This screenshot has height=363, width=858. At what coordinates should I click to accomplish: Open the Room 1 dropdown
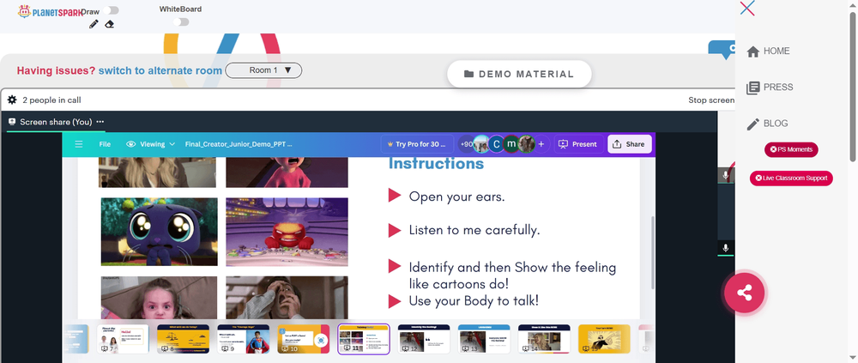click(263, 70)
